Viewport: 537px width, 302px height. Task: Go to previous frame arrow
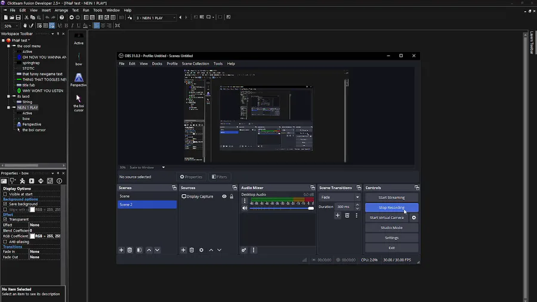(x=180, y=17)
